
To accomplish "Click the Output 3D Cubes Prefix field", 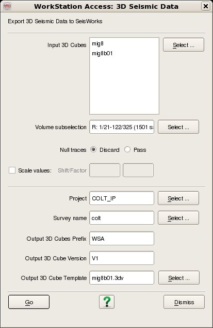I will pyautogui.click(x=122, y=239).
